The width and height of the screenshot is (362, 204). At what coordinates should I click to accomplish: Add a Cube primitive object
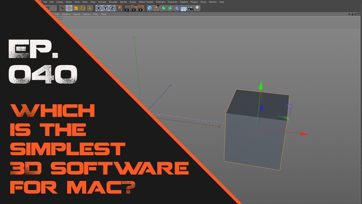[150, 8]
